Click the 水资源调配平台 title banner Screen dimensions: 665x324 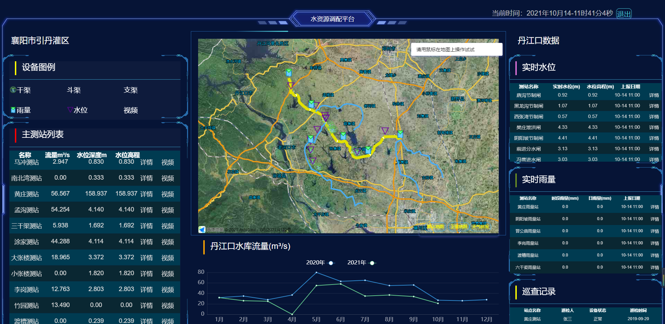pyautogui.click(x=332, y=19)
